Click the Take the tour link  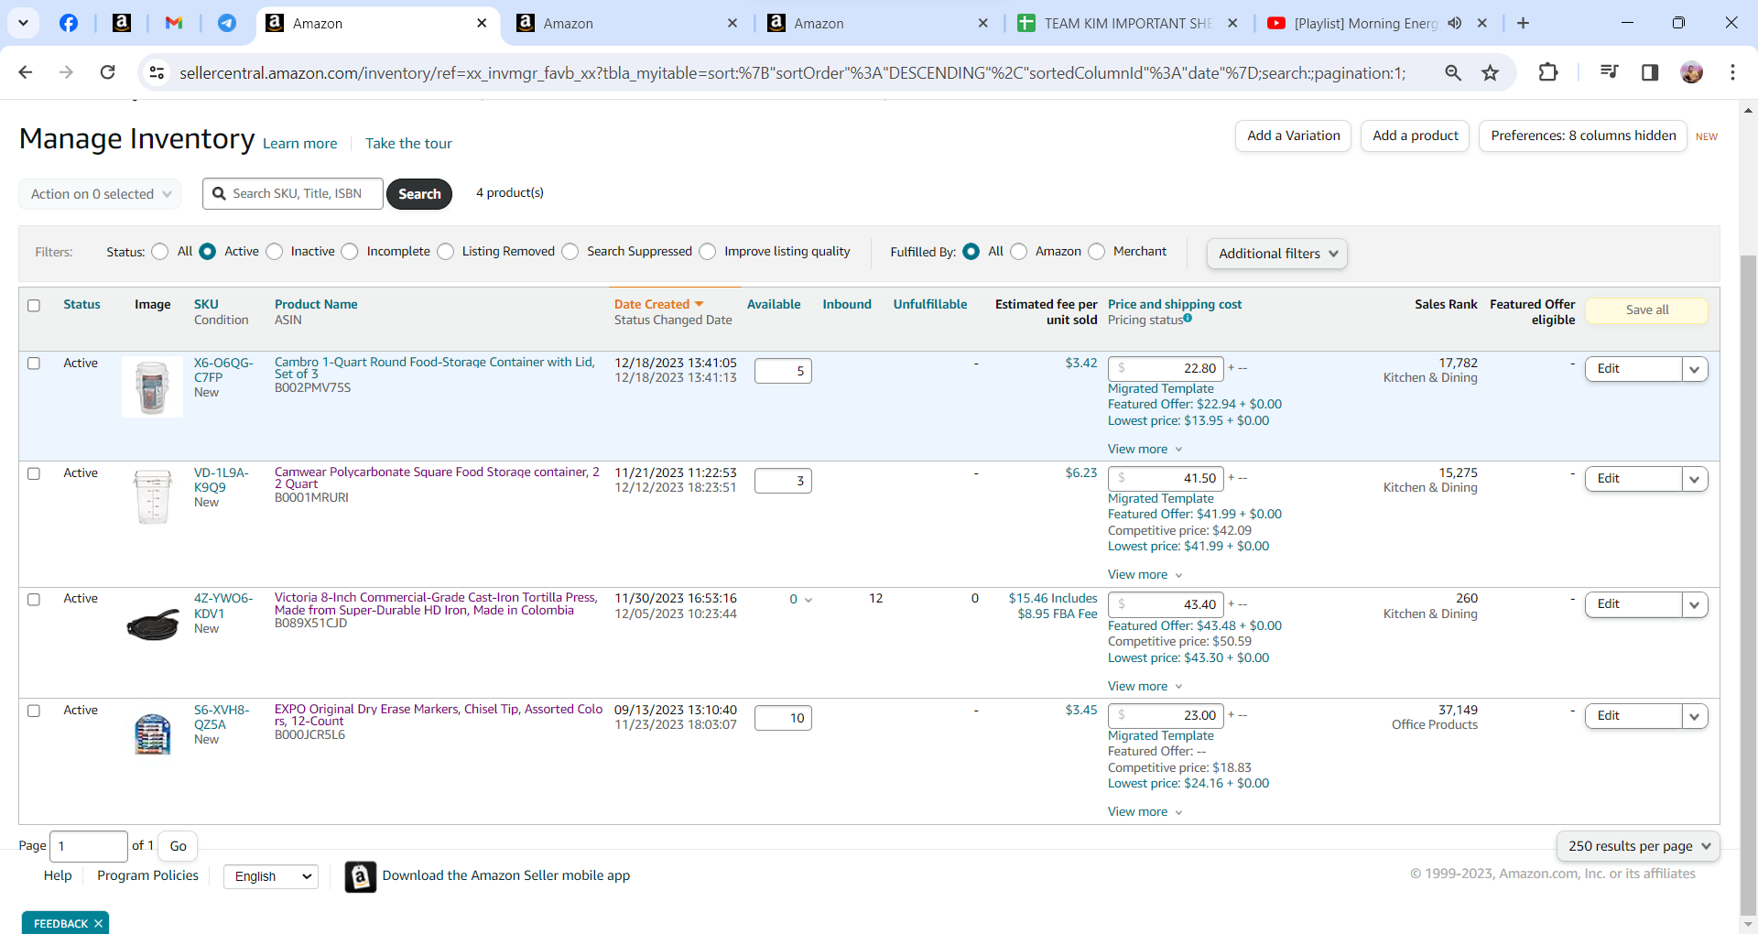(x=408, y=143)
